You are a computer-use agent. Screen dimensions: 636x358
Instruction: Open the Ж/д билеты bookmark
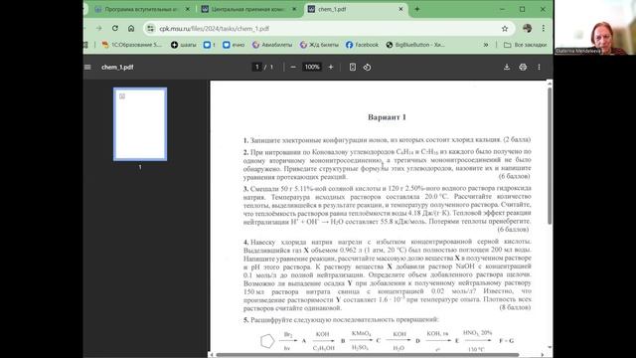point(319,45)
